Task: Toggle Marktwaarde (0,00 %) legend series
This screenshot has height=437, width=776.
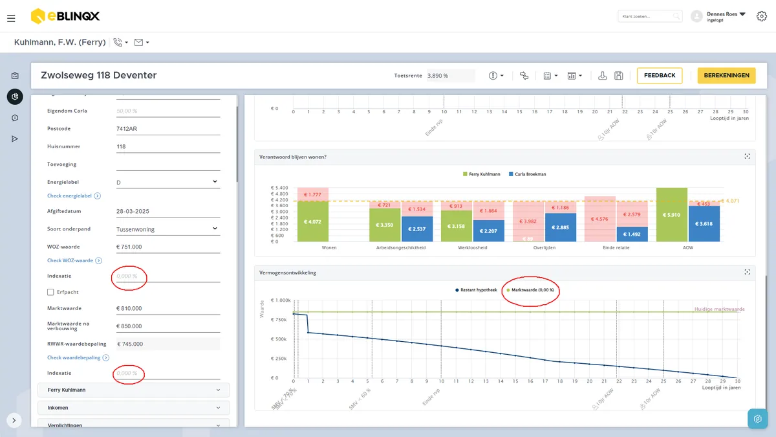Action: (x=530, y=290)
